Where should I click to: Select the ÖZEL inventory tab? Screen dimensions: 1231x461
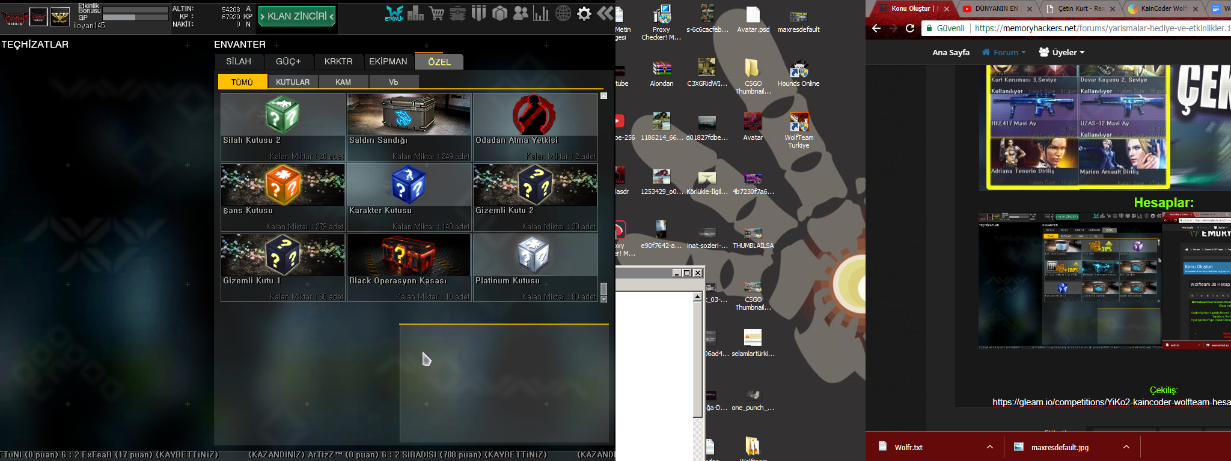coord(439,62)
